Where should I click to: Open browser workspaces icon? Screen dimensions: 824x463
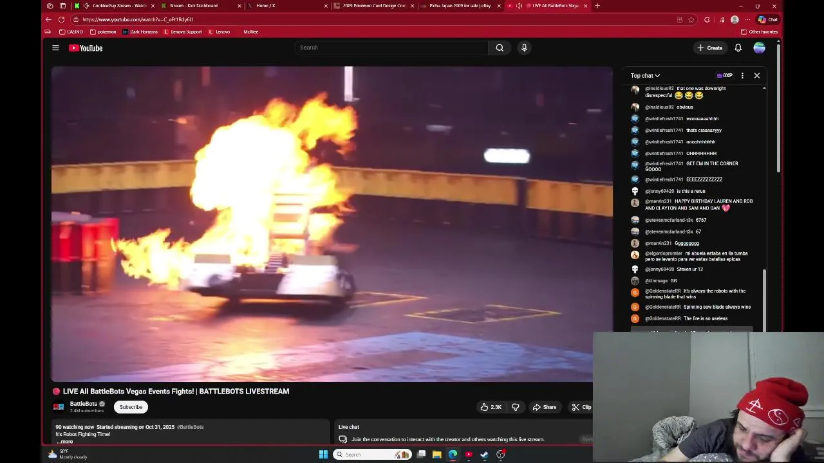tap(50, 6)
